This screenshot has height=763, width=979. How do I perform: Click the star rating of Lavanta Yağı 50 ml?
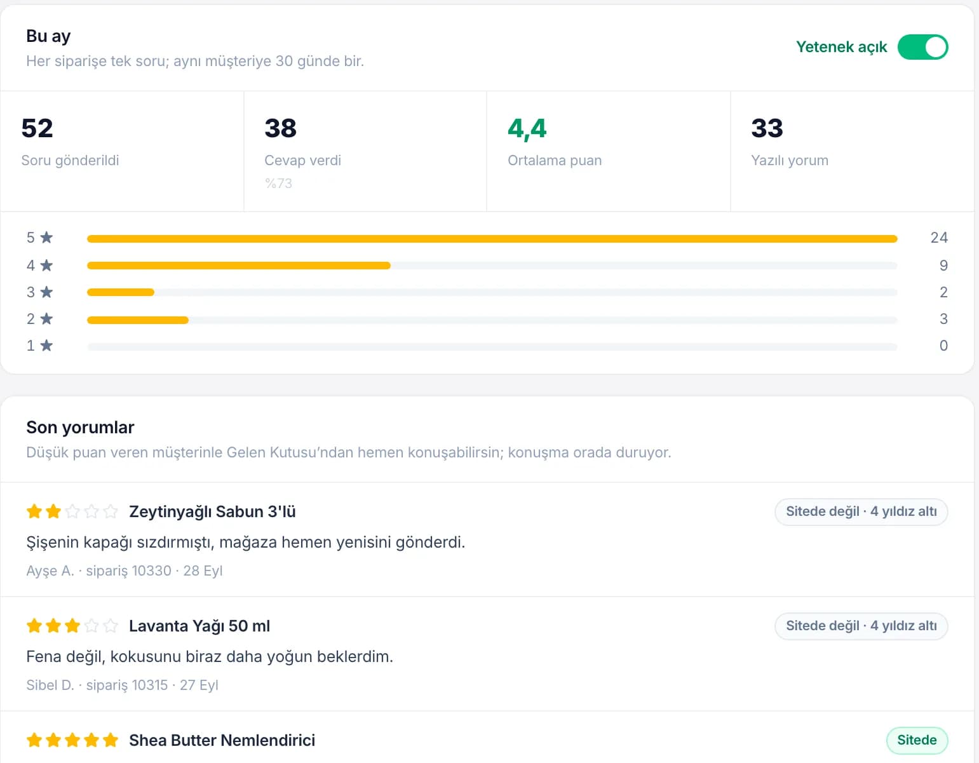tap(72, 626)
